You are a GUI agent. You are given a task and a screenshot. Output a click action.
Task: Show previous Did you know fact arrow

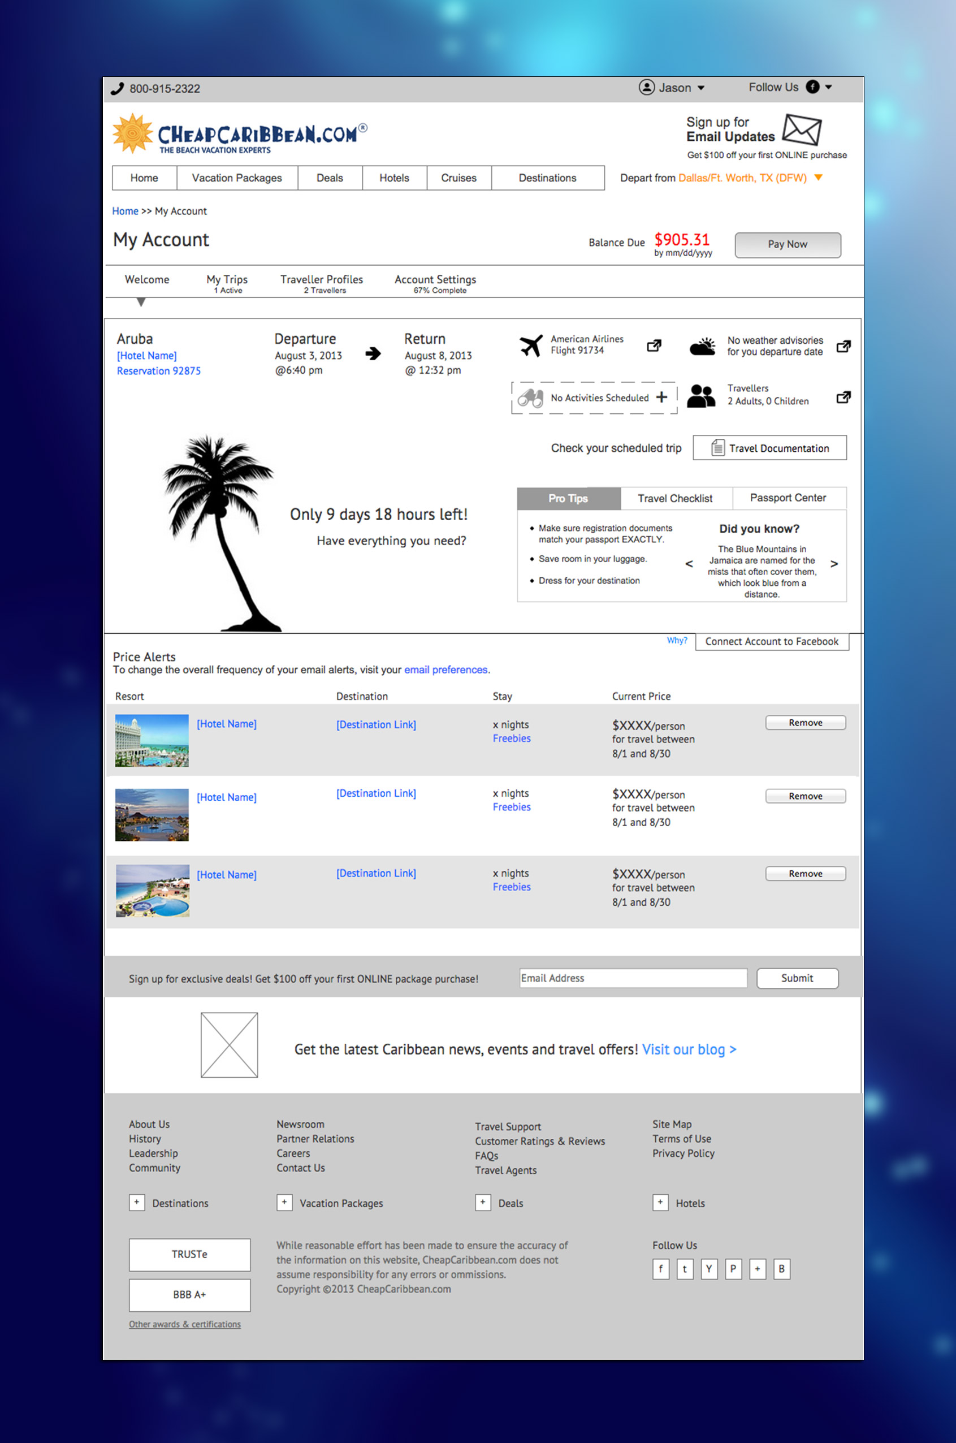click(x=689, y=564)
